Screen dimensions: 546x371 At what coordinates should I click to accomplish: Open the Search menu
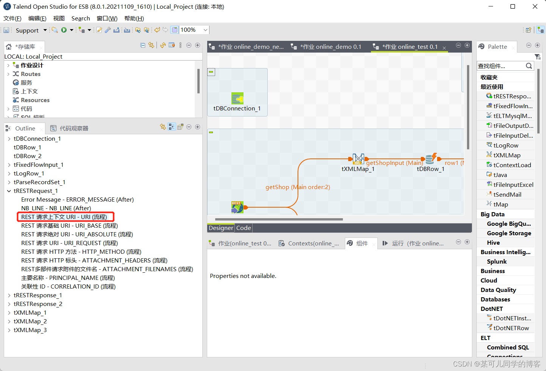[81, 18]
